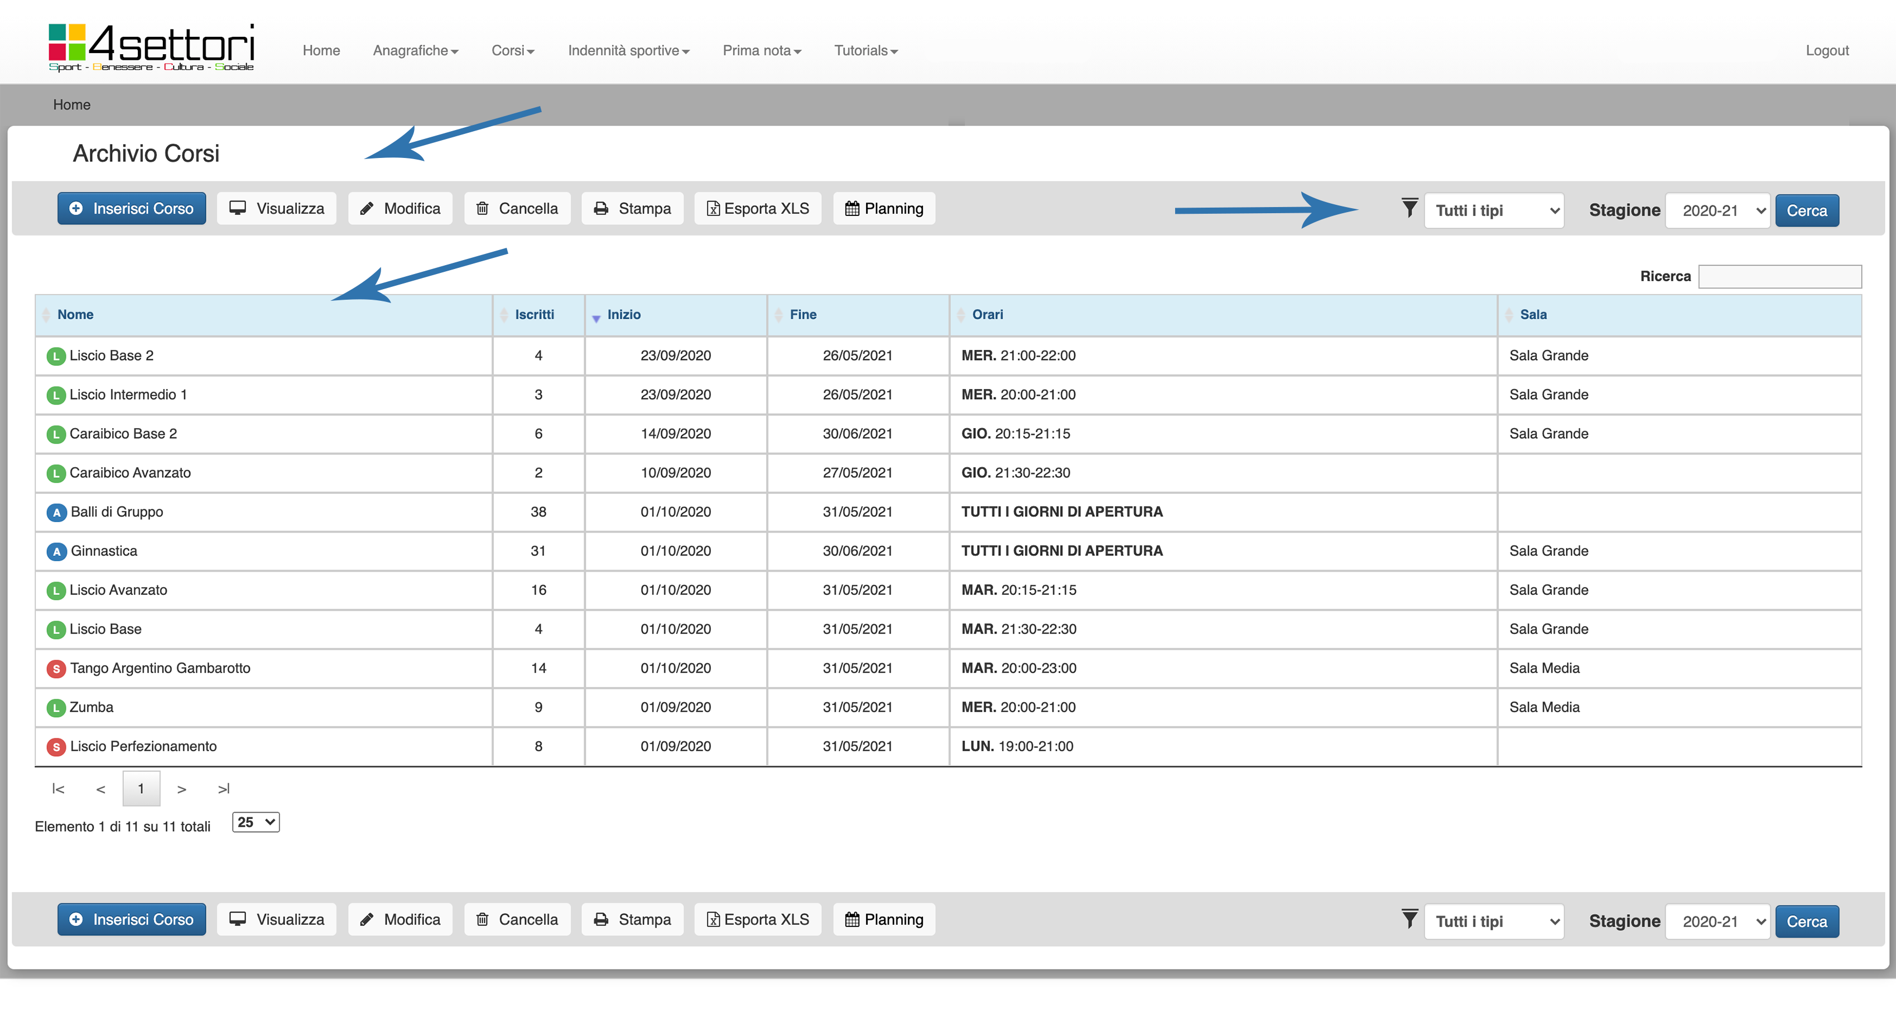Go to first page of results

[58, 789]
